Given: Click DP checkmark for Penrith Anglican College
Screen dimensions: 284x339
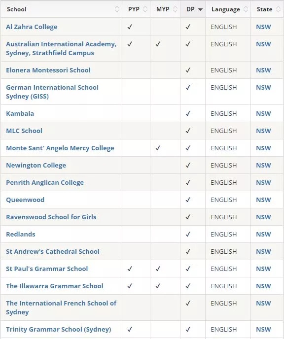Looking at the screenshot, I should point(188,182).
